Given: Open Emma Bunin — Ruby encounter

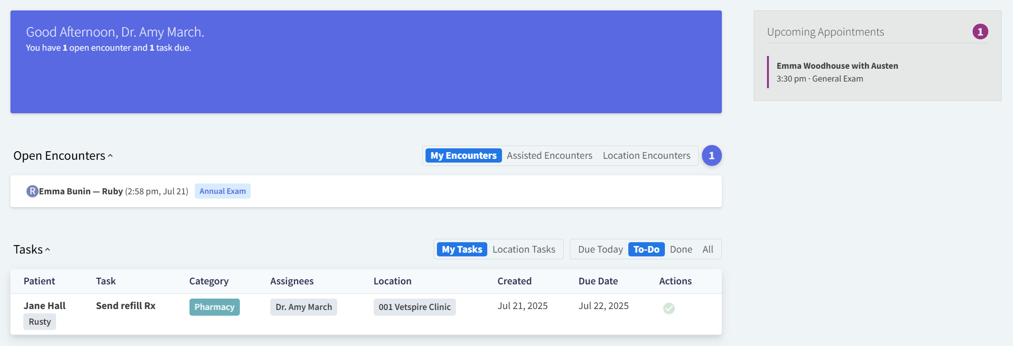Looking at the screenshot, I should pyautogui.click(x=81, y=191).
